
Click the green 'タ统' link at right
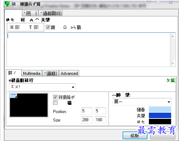[171, 81]
